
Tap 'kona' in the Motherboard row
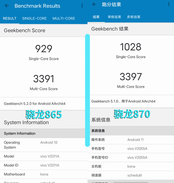[44, 174]
